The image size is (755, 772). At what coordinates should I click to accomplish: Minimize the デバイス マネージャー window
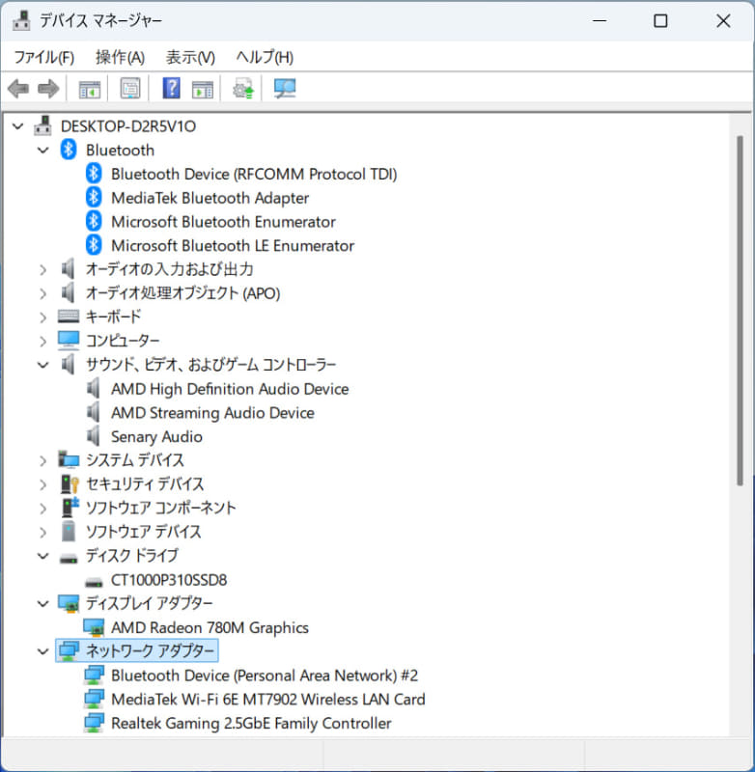(x=600, y=20)
